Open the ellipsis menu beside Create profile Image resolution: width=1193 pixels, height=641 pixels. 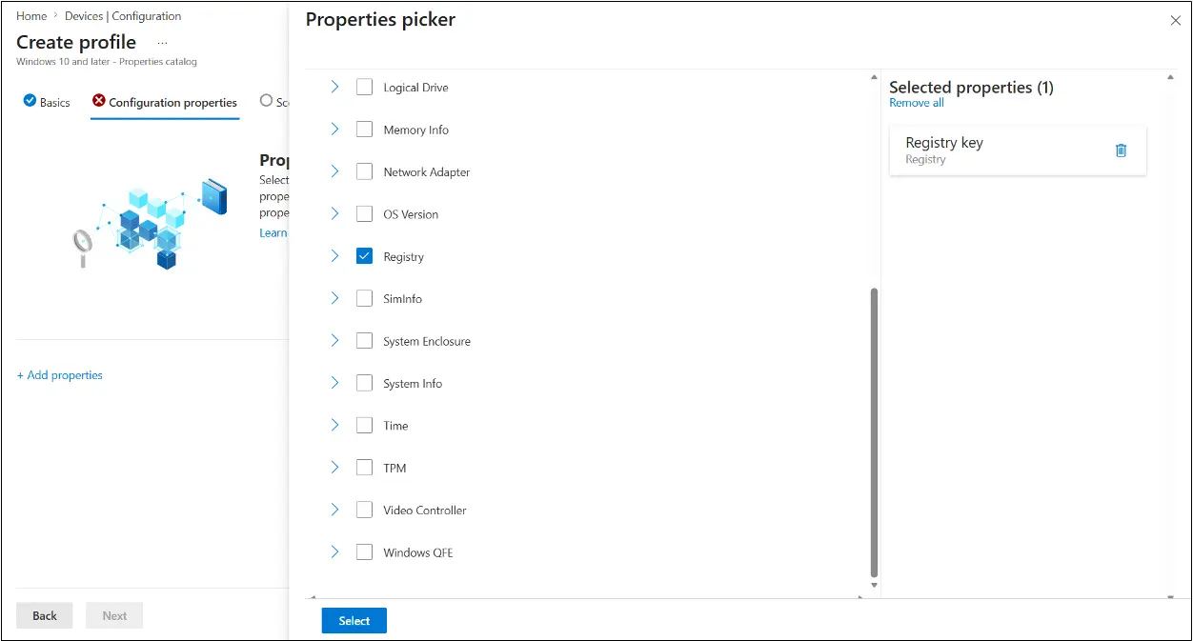point(163,43)
